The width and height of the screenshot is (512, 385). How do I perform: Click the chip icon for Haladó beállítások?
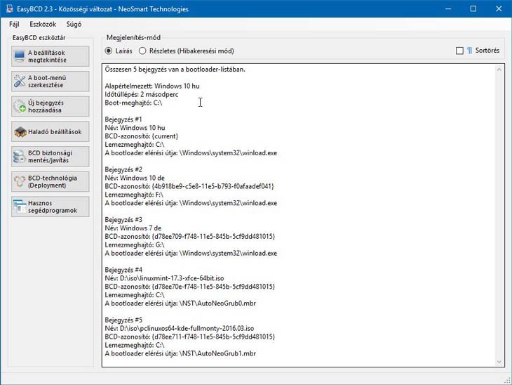tap(20, 131)
